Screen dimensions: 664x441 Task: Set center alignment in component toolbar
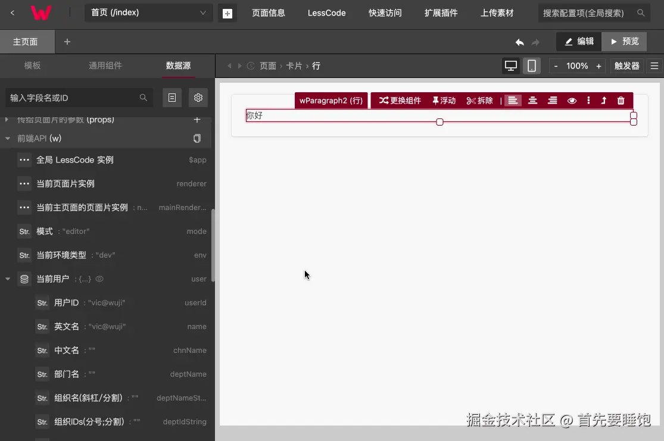click(533, 101)
